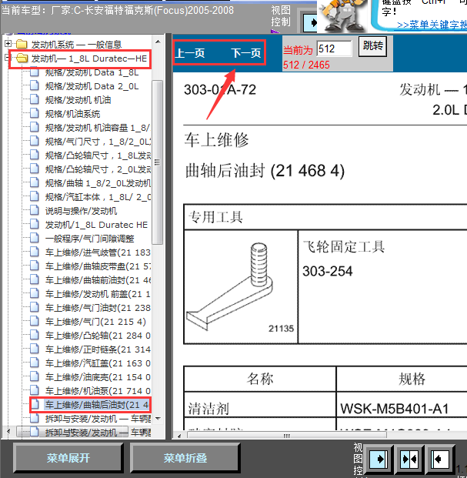Open 车上维修/气门油封 entry

pos(98,308)
